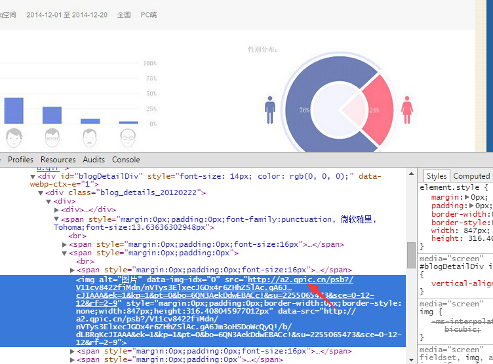Open the Profiles tab in DevTools
The height and width of the screenshot is (364, 493).
[20, 160]
